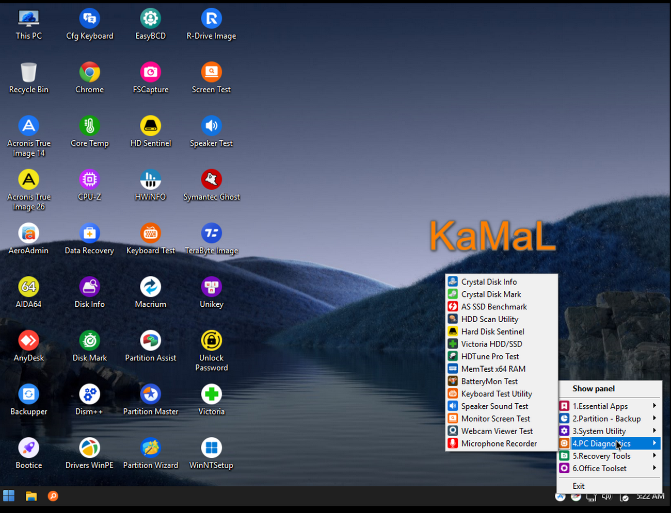The width and height of the screenshot is (671, 513).
Task: Select Exit in the tray menu
Action: click(x=610, y=486)
